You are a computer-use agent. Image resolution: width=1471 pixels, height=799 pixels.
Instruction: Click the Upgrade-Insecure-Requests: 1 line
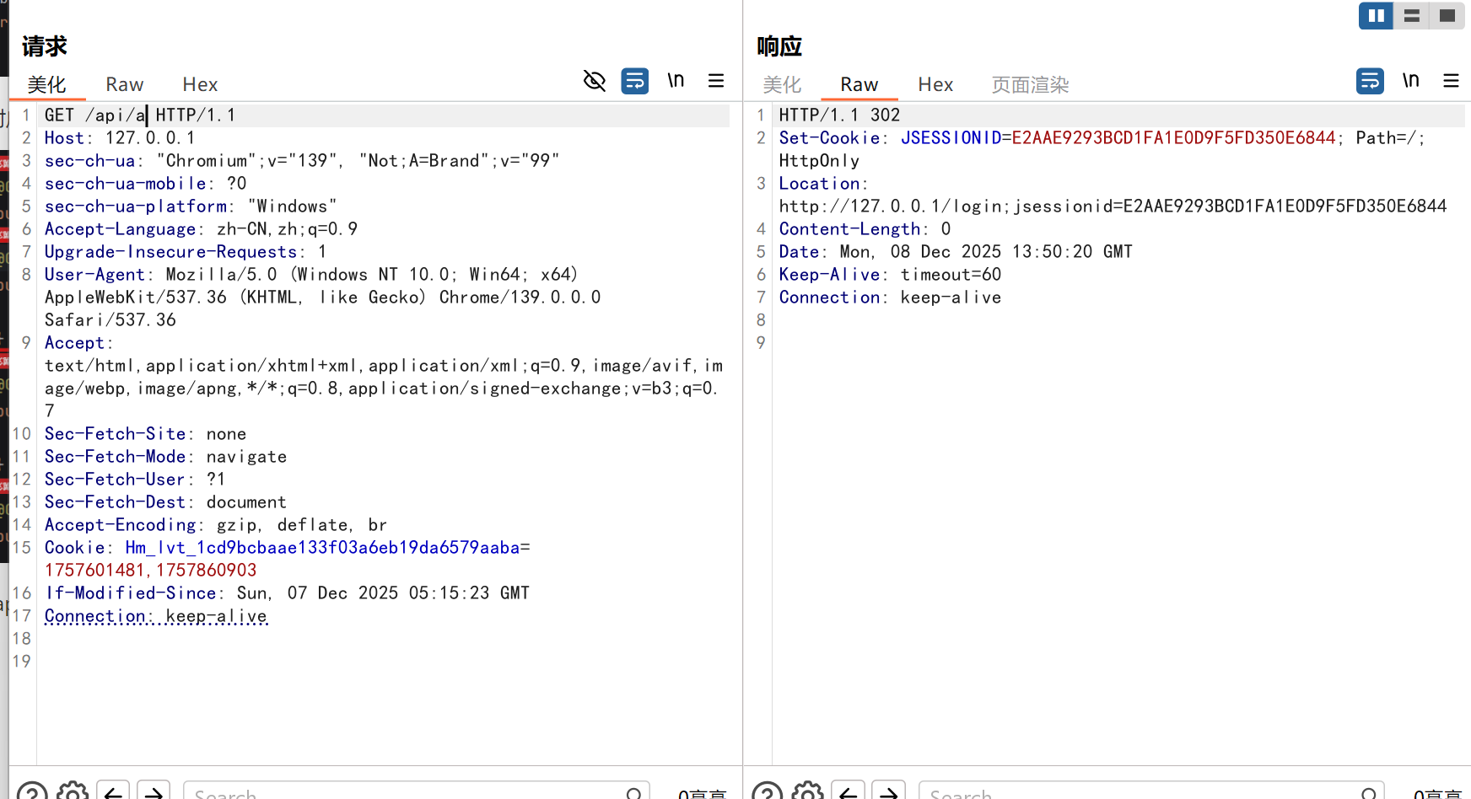click(x=186, y=252)
